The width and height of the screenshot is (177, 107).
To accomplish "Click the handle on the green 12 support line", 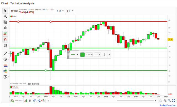I will coord(46,70).
